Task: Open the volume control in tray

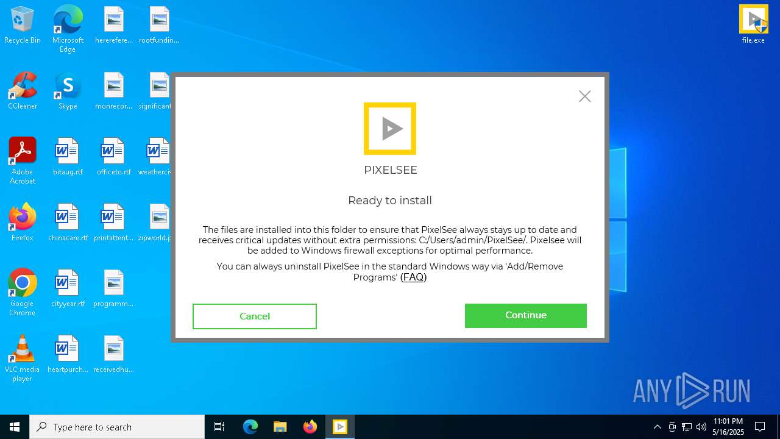Action: (x=701, y=427)
